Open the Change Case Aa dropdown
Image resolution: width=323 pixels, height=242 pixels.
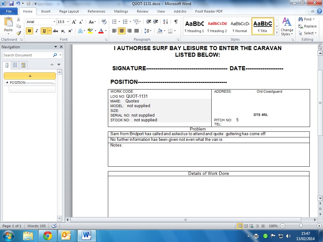click(92, 22)
